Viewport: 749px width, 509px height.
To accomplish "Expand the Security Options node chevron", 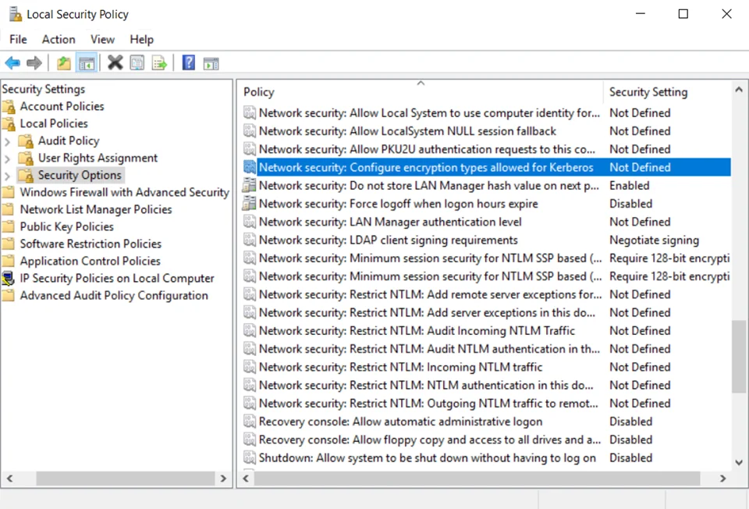I will click(x=7, y=176).
